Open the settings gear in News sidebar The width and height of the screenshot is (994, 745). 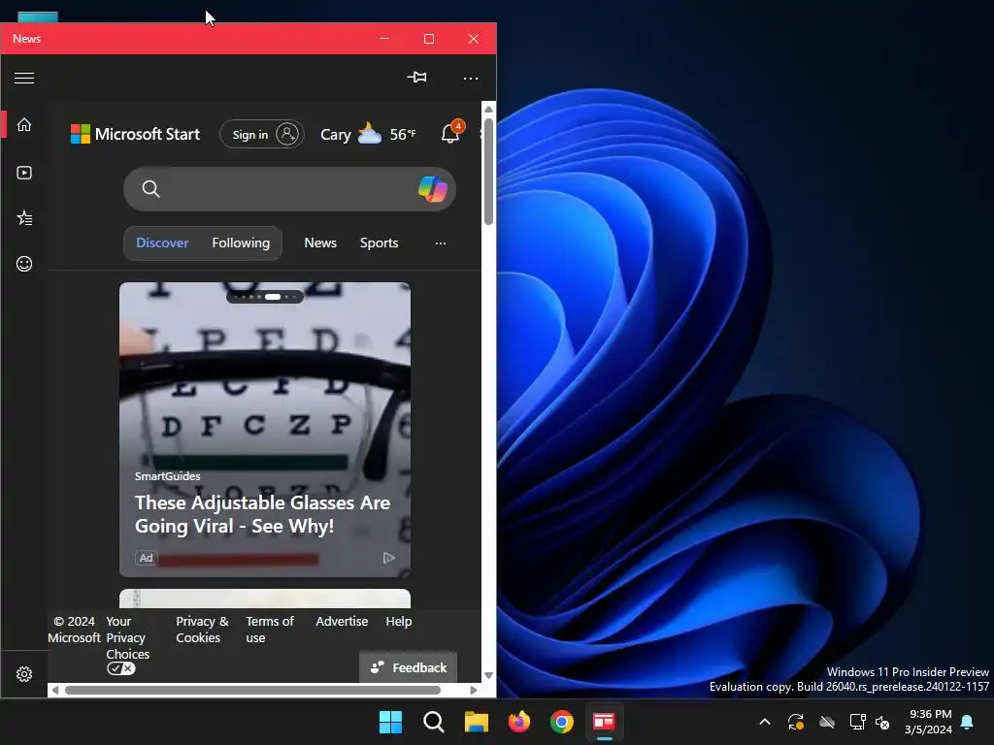24,674
